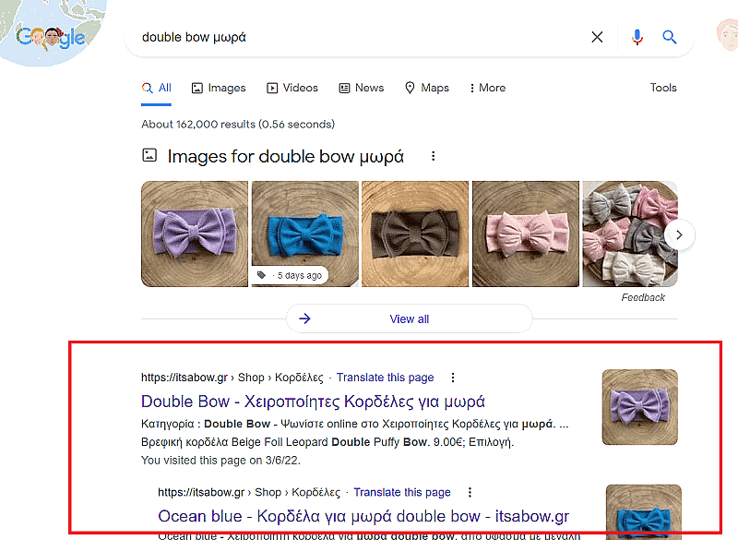Open the purple bow image thumbnail in the carousel

pyautogui.click(x=195, y=234)
